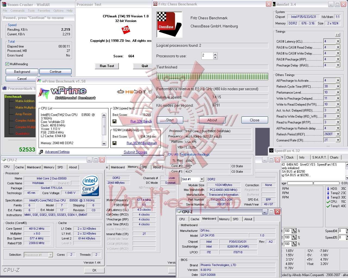Select Matrix Addition in the ProcessorMark benchmark tree

(x=25, y=101)
